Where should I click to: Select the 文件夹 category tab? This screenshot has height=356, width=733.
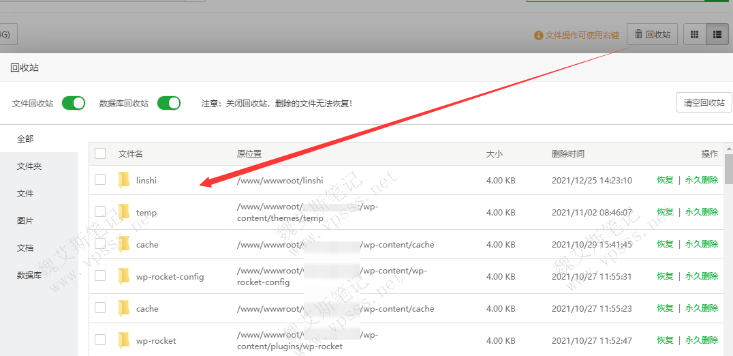[x=29, y=166]
